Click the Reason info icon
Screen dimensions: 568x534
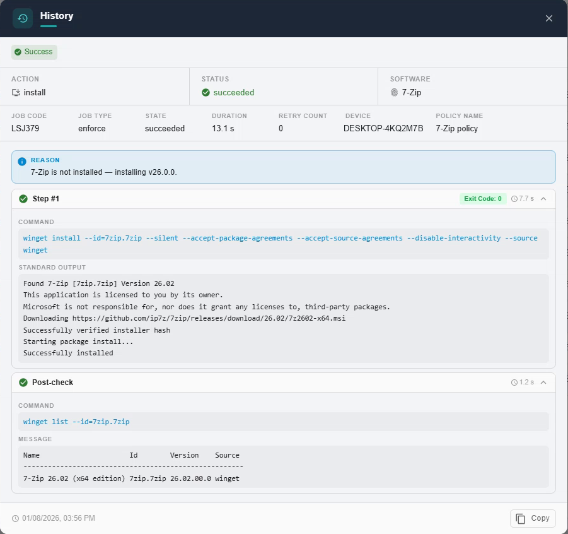[x=22, y=162]
